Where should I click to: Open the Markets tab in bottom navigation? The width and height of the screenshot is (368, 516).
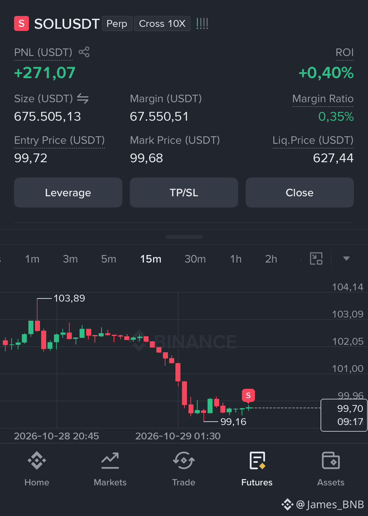coord(110,469)
